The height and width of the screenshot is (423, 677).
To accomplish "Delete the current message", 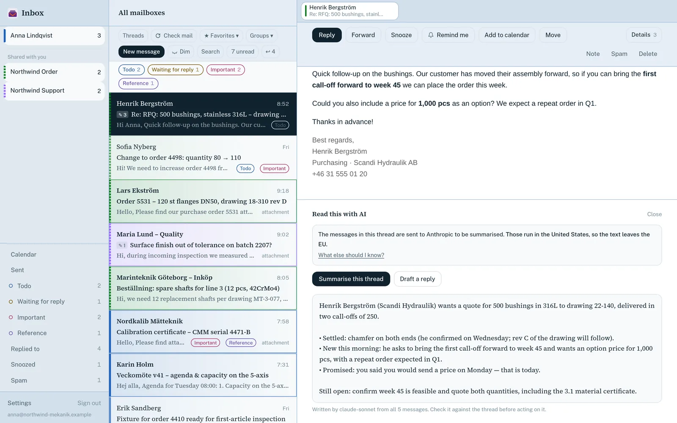I will click(648, 54).
